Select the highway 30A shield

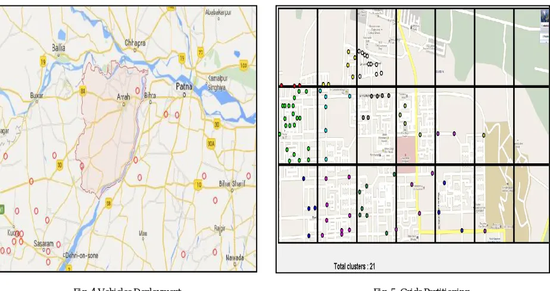pyautogui.click(x=211, y=143)
